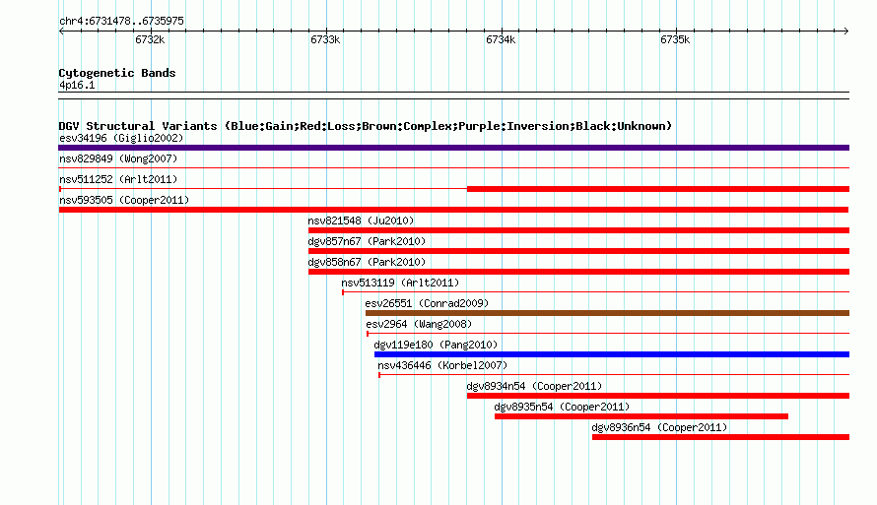The image size is (877, 505).
Task: Select thick red nsv511252 loss bar
Action: tap(658, 189)
